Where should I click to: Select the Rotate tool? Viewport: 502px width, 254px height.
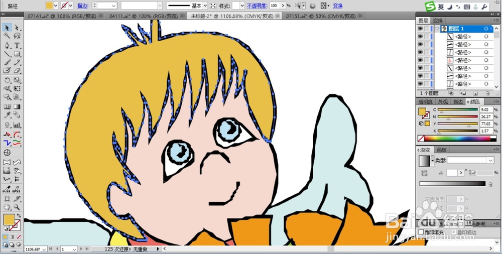pos(7,80)
